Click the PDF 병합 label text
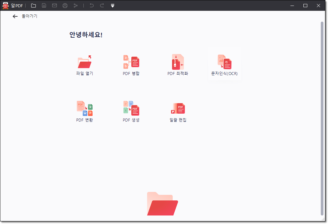 (131, 73)
